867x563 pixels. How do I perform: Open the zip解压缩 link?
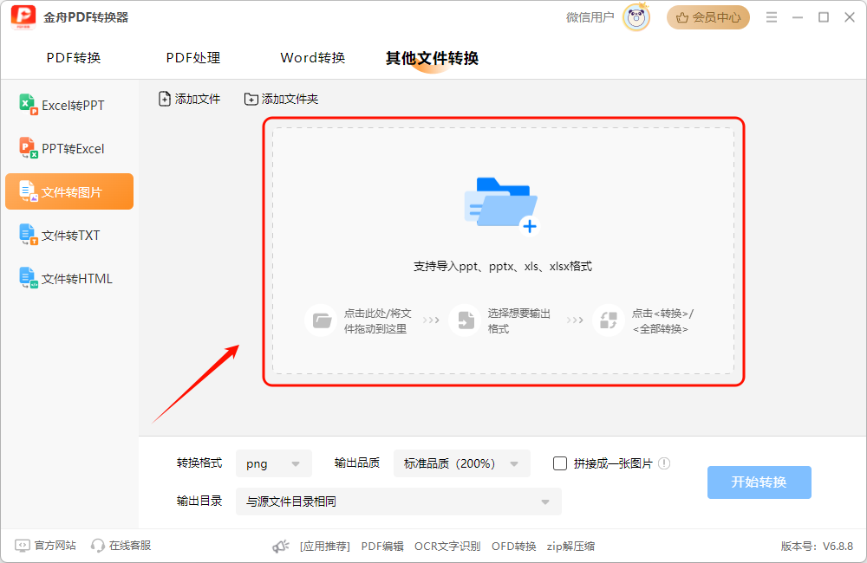(x=570, y=547)
